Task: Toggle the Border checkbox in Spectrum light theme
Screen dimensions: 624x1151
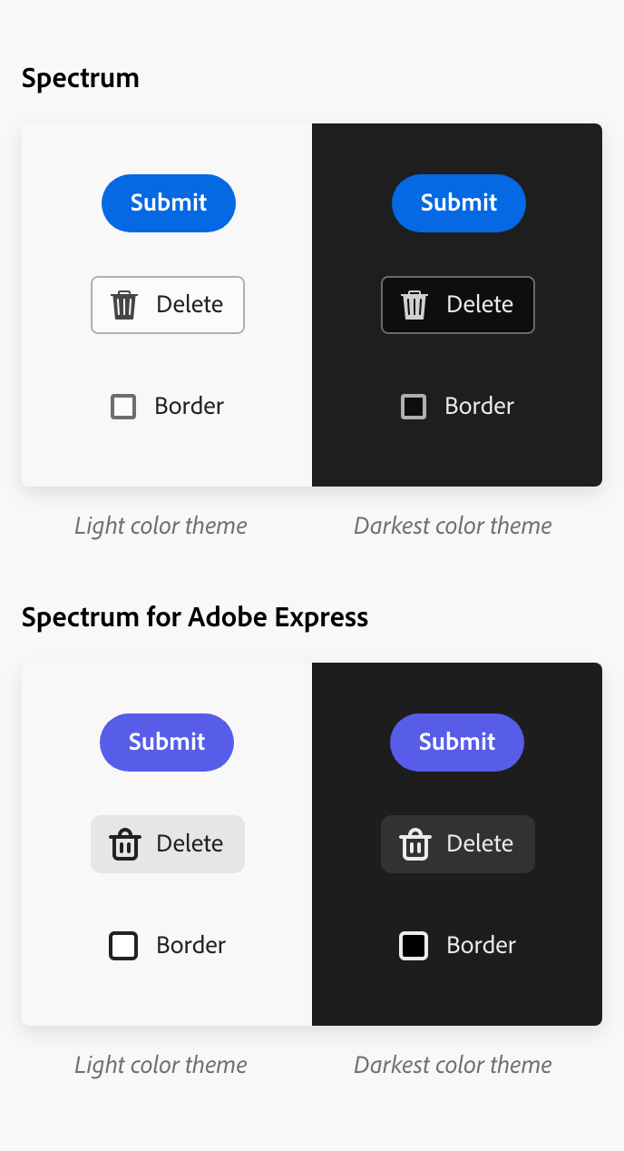Action: tap(122, 406)
